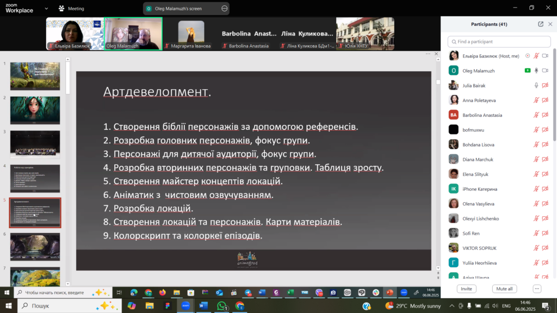Pop out the Participants panel
This screenshot has height=313, width=557.
[540, 24]
